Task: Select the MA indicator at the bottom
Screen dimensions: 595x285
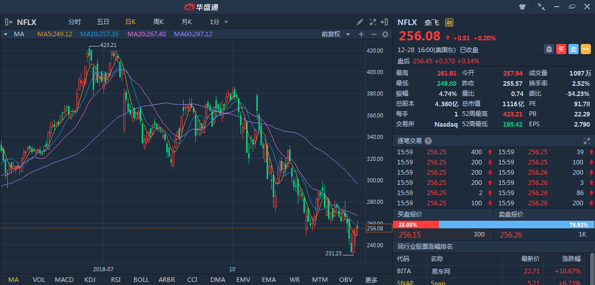Action: [x=13, y=280]
